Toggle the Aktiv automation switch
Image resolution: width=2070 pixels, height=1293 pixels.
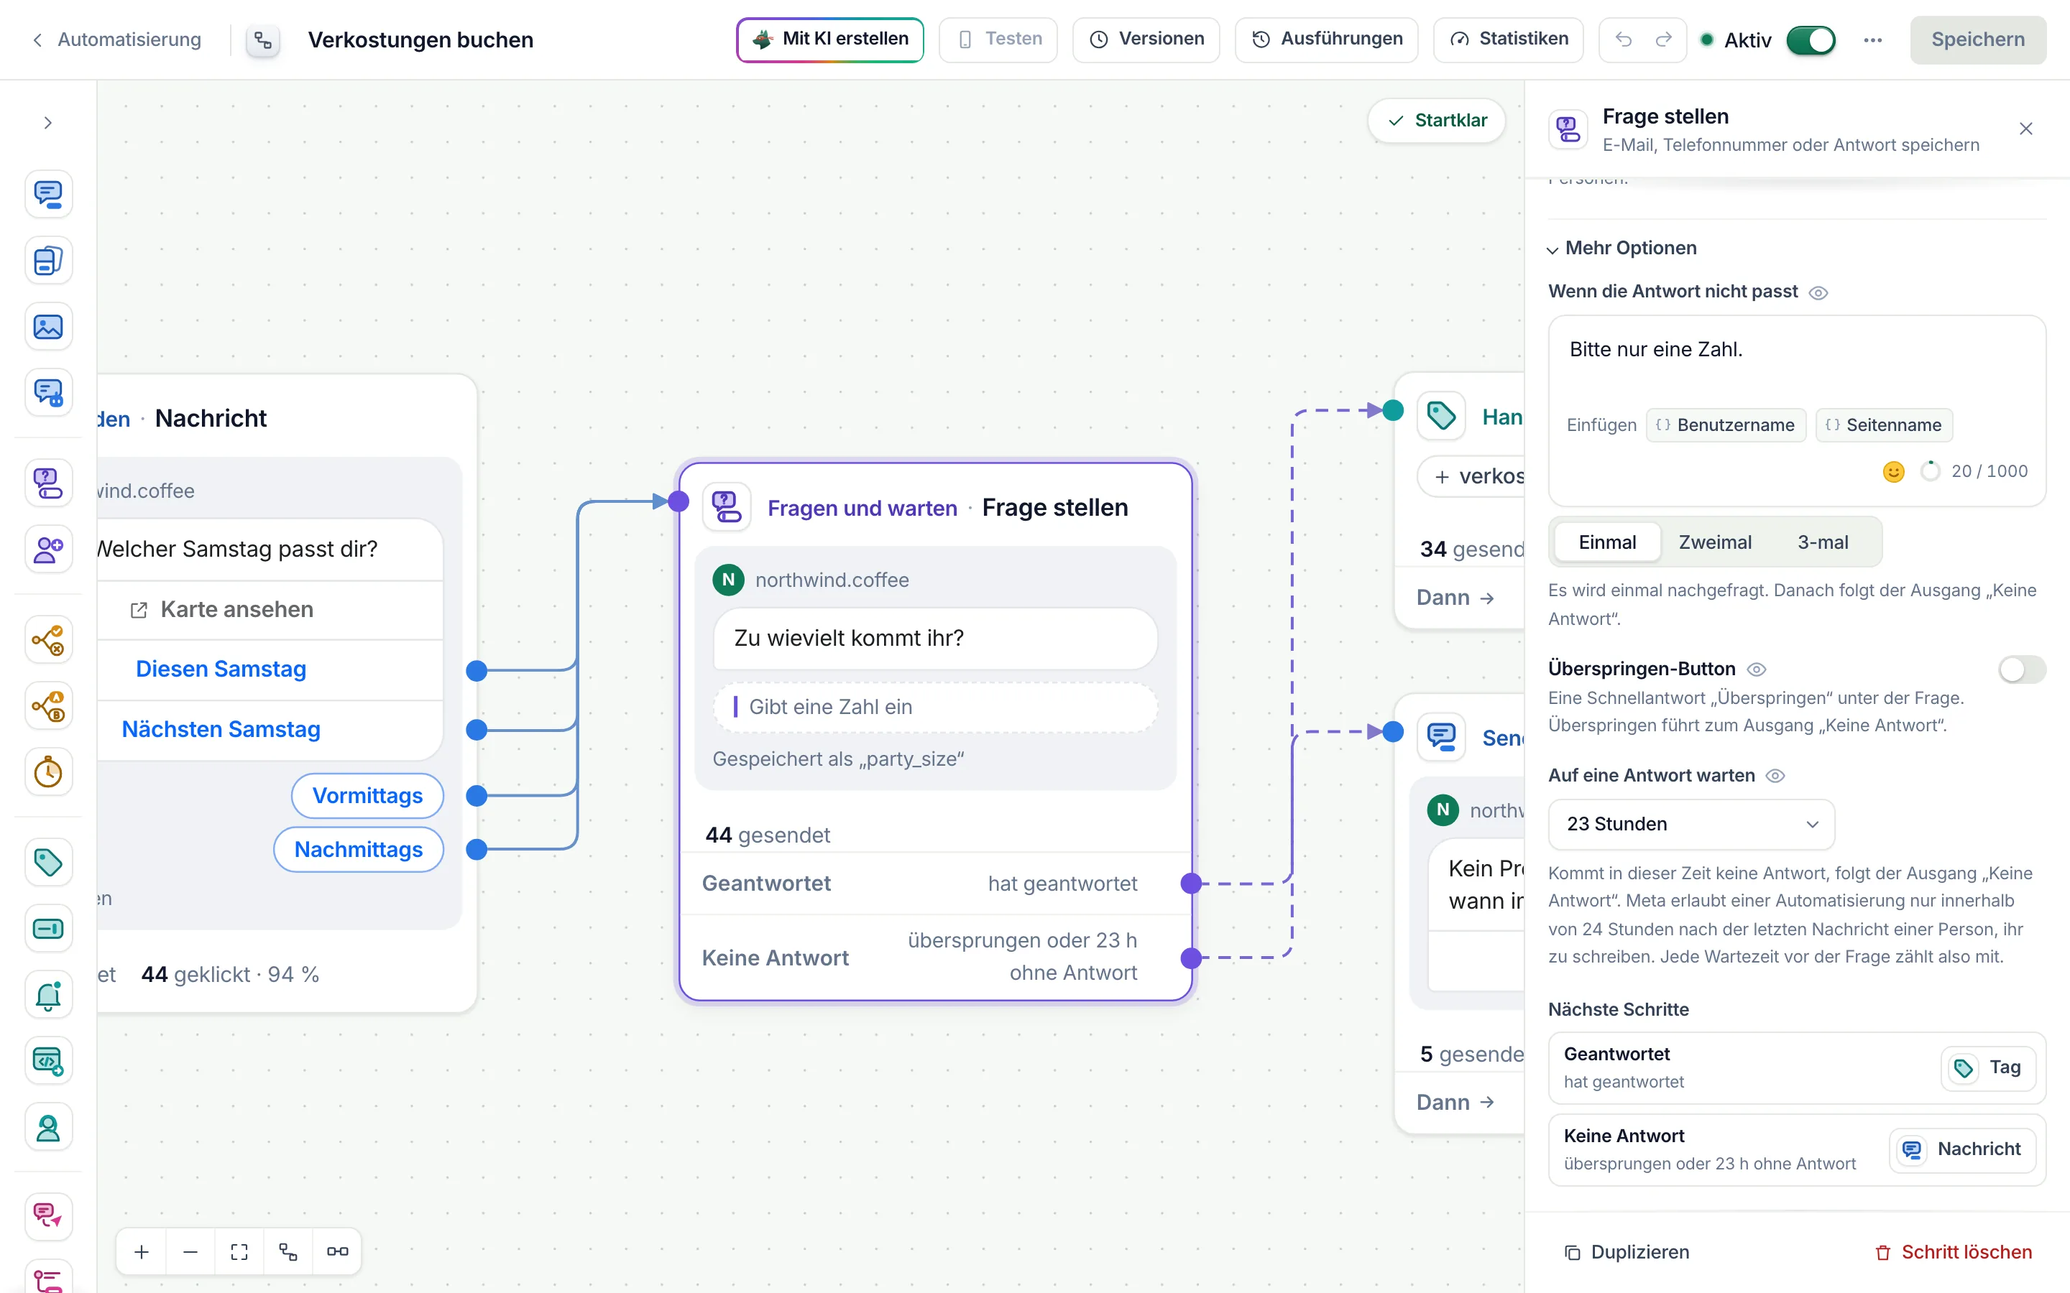1811,40
